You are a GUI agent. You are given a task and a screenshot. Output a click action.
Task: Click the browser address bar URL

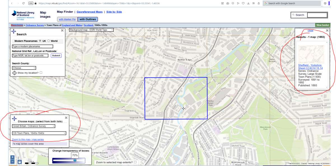coord(99,3)
